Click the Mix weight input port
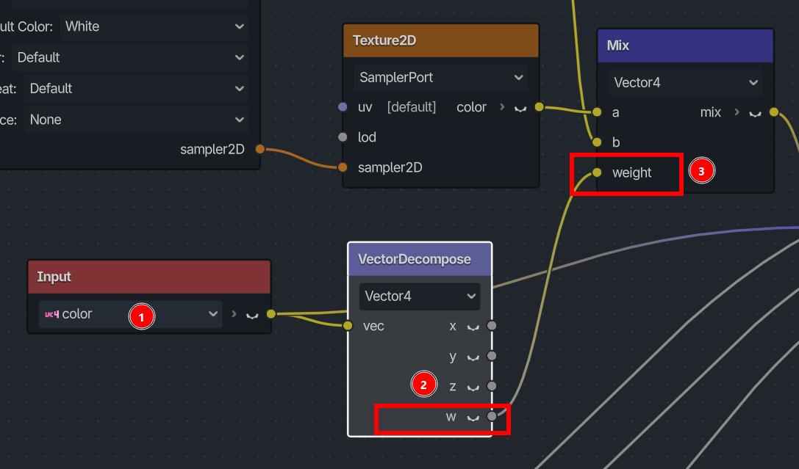Image resolution: width=799 pixels, height=469 pixels. [x=597, y=172]
